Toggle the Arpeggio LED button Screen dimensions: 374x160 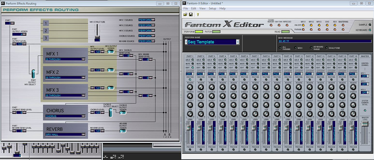pyautogui.click(x=287, y=25)
